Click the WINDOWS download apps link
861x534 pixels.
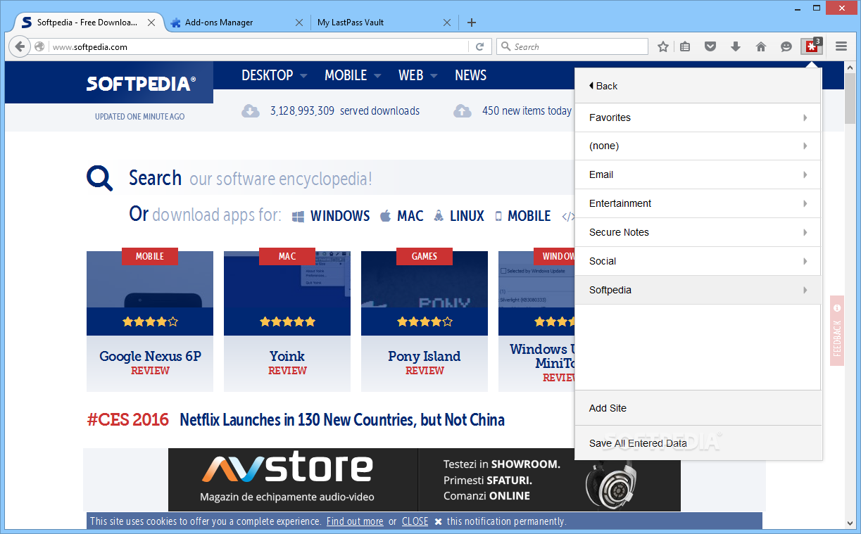tap(340, 216)
